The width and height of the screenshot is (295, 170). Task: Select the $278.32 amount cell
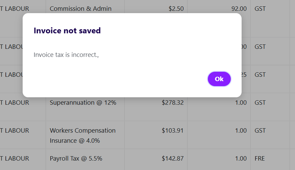(172, 103)
